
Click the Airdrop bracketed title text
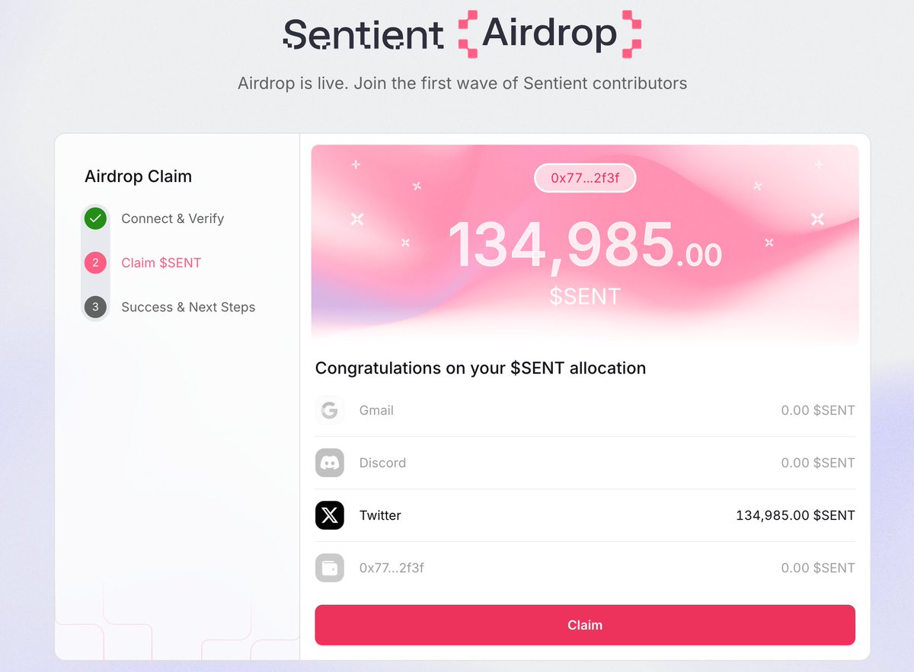click(x=549, y=33)
